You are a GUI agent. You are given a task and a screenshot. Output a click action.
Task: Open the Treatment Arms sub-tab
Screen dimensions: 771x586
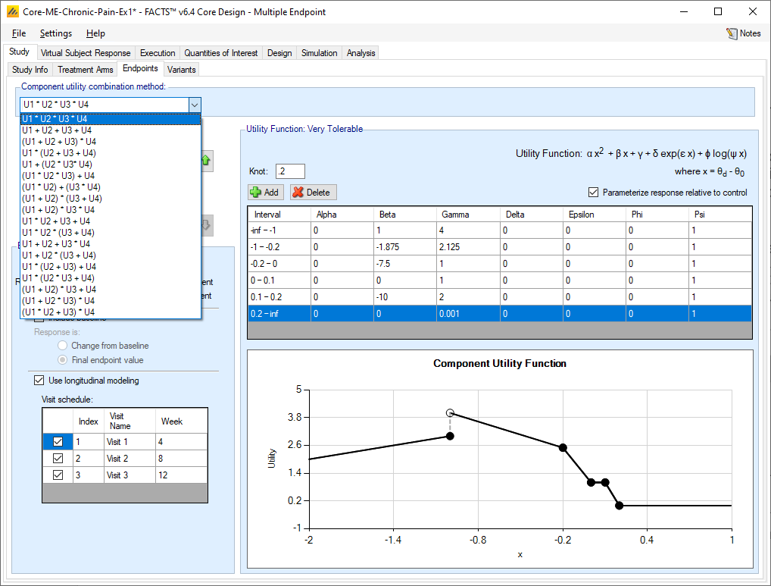click(86, 70)
